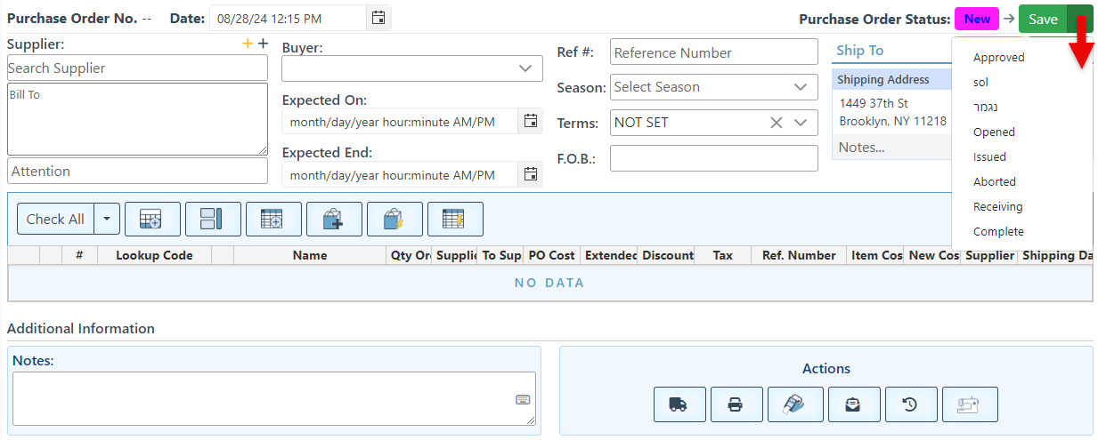Image resolution: width=1098 pixels, height=440 pixels.
Task: Click the Check All button
Action: (55, 220)
